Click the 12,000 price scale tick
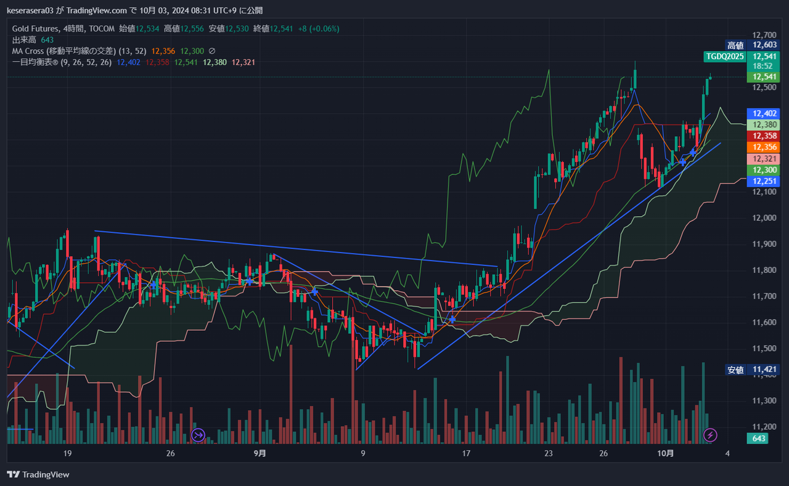This screenshot has width=789, height=486. tap(764, 218)
